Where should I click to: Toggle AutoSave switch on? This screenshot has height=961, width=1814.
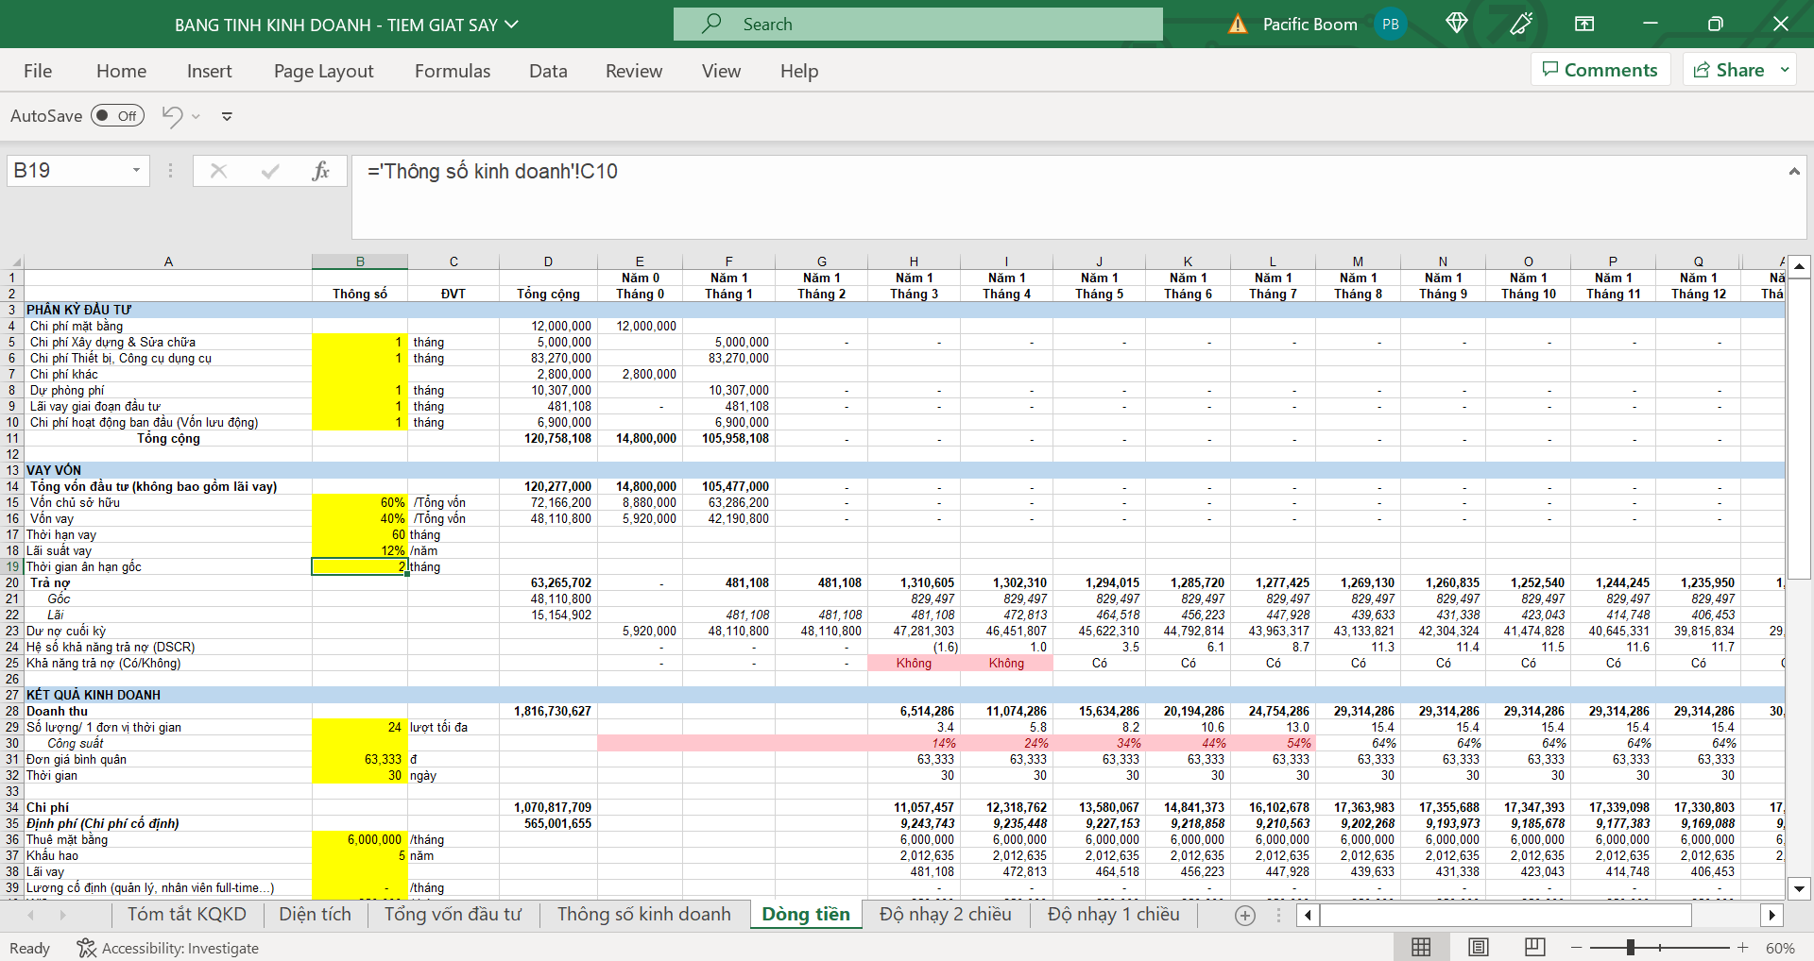click(117, 116)
